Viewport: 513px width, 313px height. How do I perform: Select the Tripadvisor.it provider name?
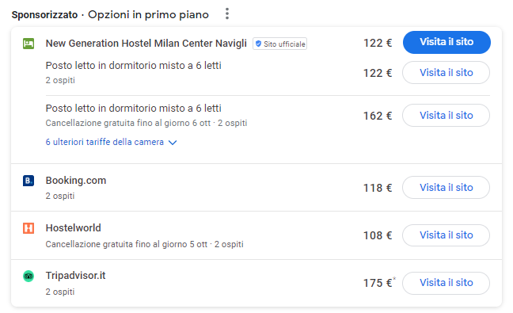coord(75,276)
